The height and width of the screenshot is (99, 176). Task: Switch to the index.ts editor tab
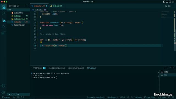[x=39, y=6]
